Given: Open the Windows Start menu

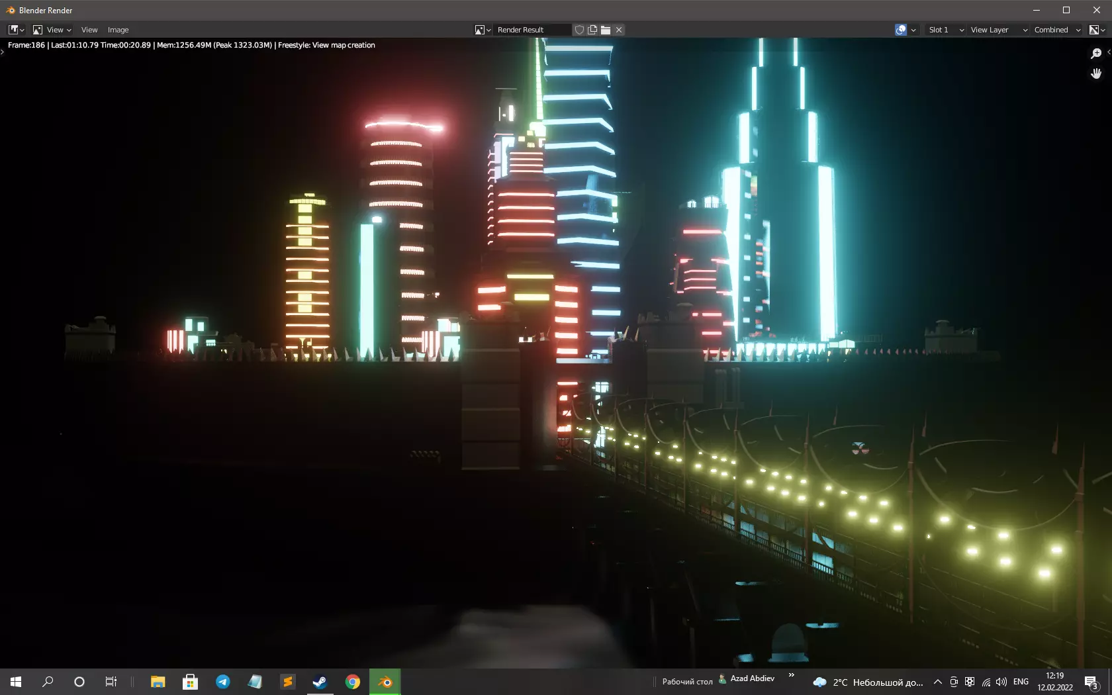Looking at the screenshot, I should coord(16,682).
